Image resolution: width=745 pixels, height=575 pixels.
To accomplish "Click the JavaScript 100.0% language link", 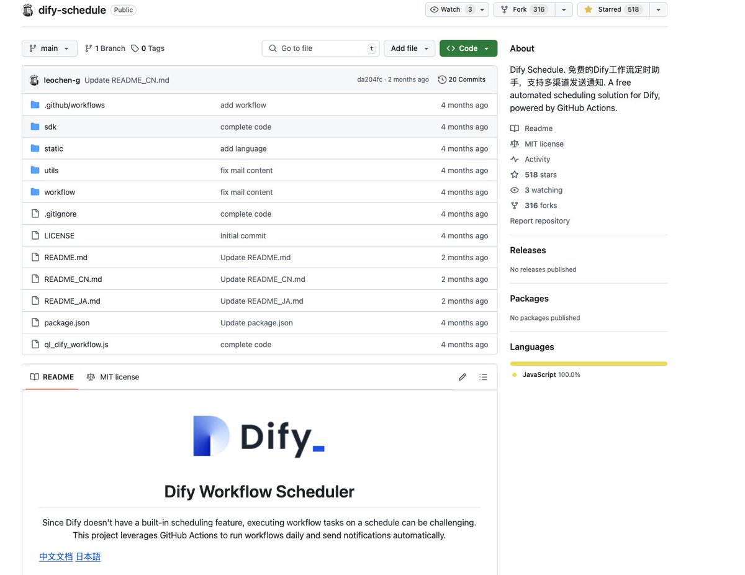I will [x=546, y=375].
